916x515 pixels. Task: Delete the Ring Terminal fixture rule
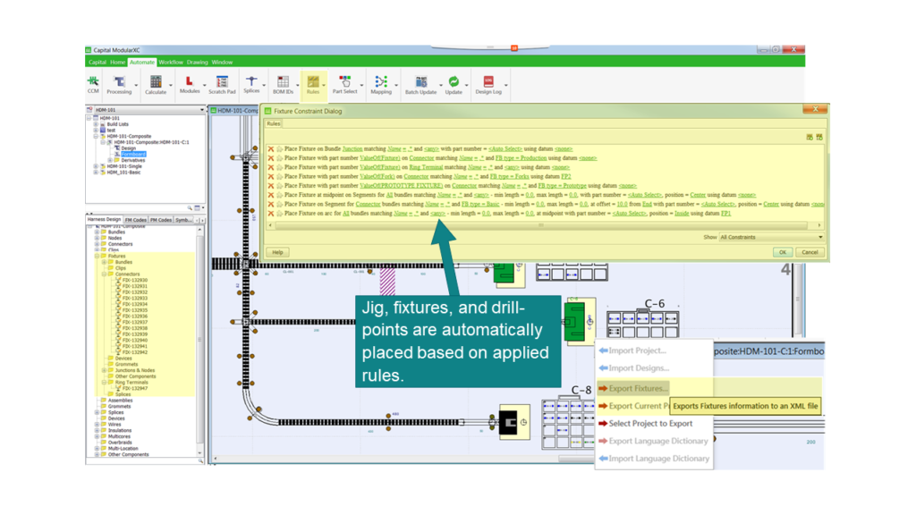click(271, 167)
